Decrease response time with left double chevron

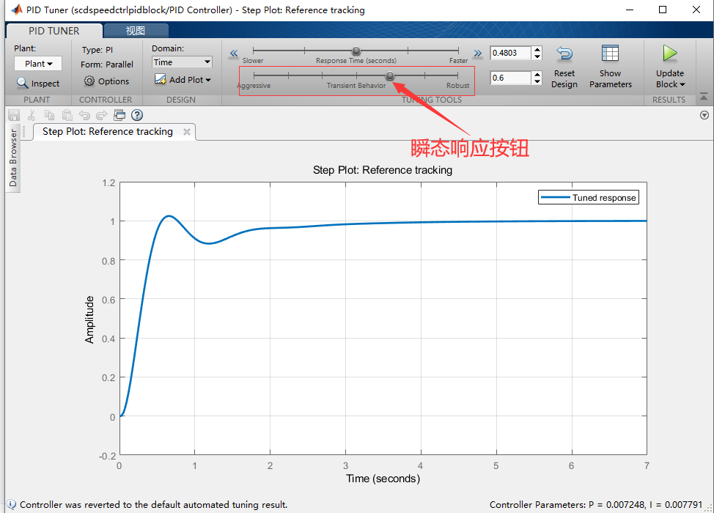coord(234,53)
